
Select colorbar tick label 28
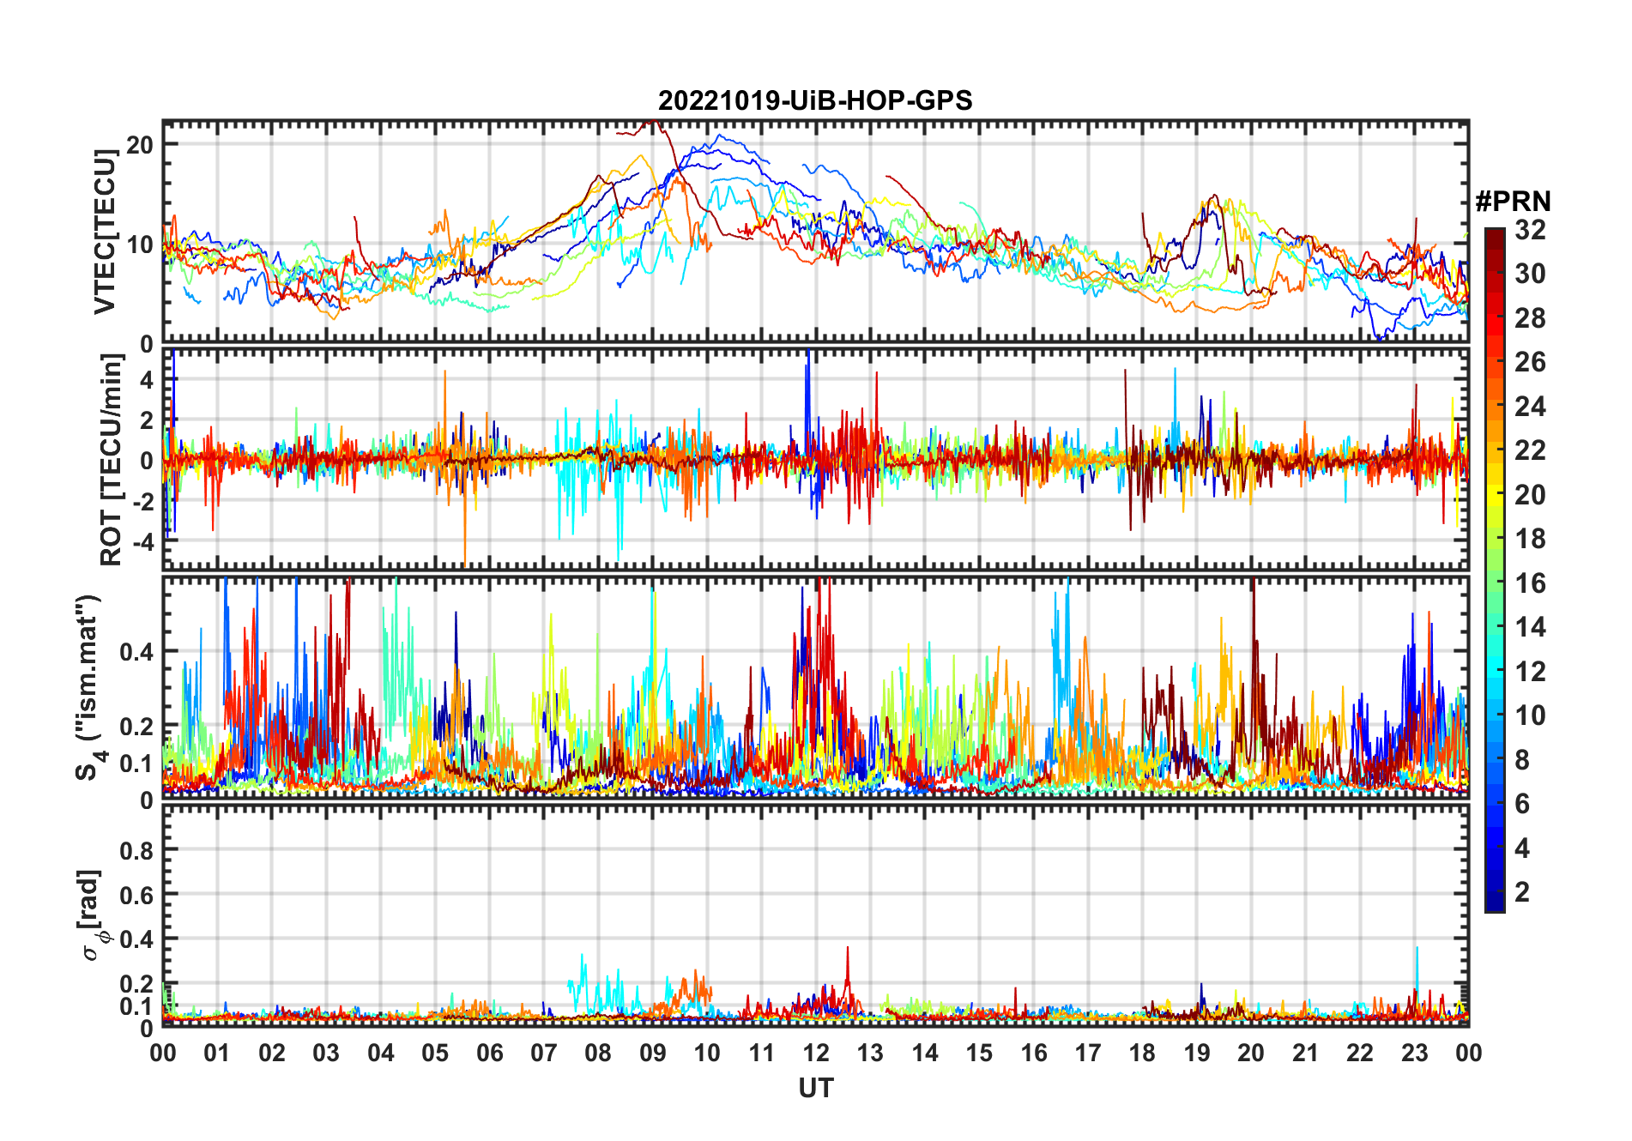1531,318
